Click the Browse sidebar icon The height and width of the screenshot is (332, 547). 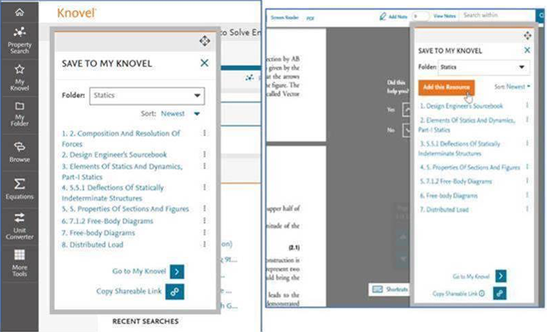point(19,152)
